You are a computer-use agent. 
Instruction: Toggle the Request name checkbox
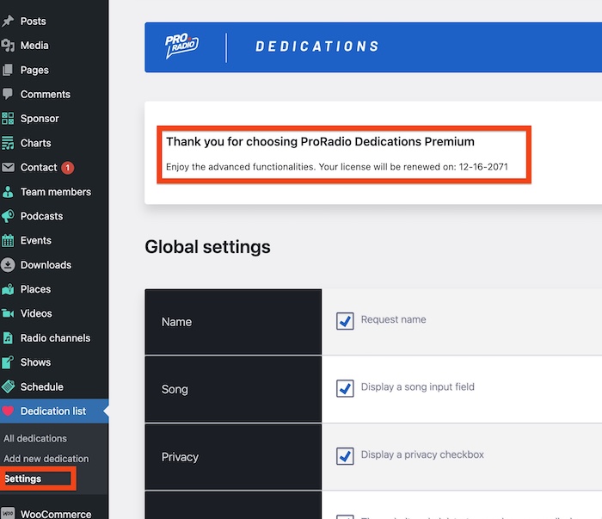[345, 321]
